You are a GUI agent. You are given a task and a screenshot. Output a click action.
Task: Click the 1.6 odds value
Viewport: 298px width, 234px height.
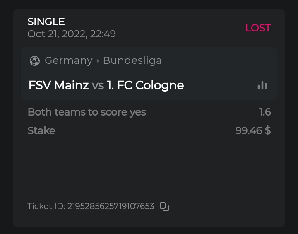[265, 112]
